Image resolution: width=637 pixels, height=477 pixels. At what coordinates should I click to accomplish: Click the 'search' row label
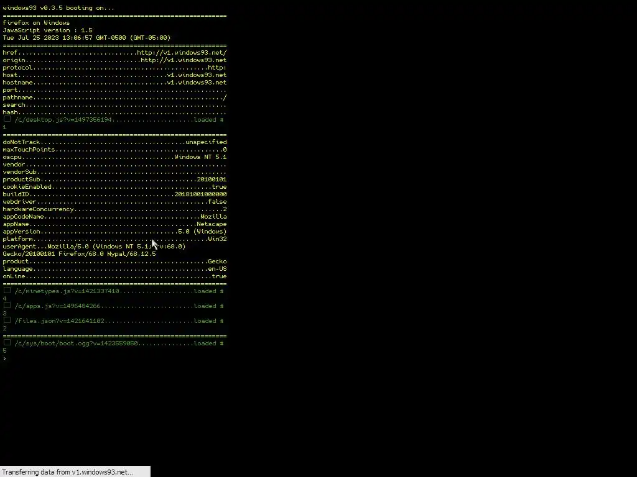(14, 104)
